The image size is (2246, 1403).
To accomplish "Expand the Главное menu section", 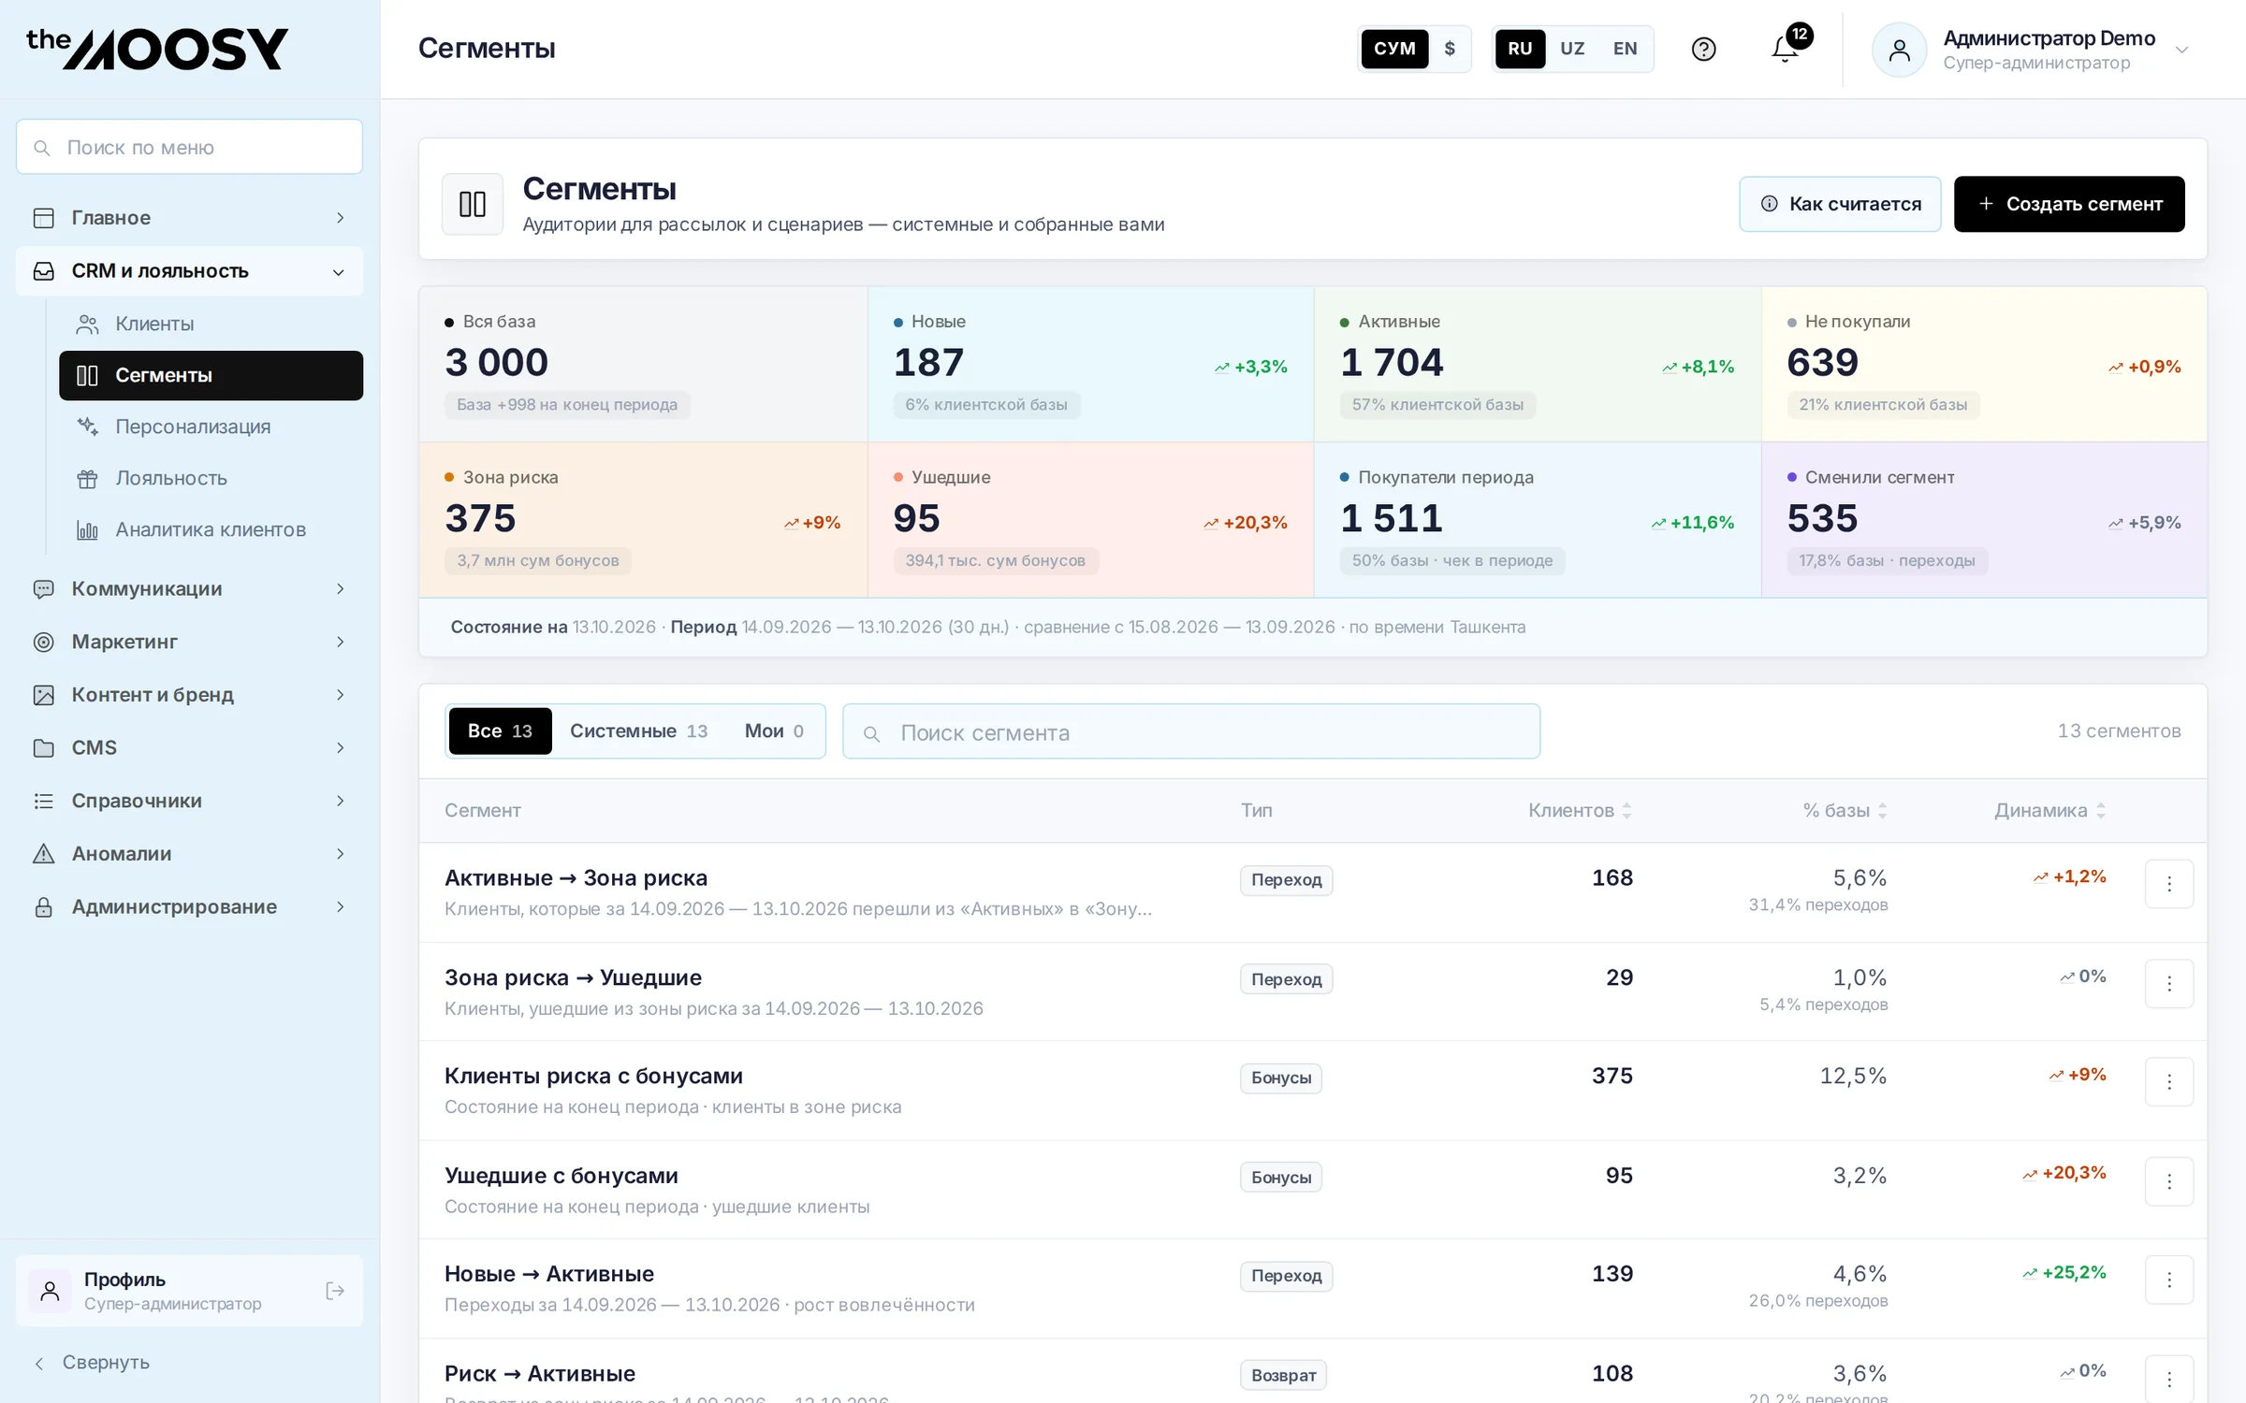I will (189, 218).
